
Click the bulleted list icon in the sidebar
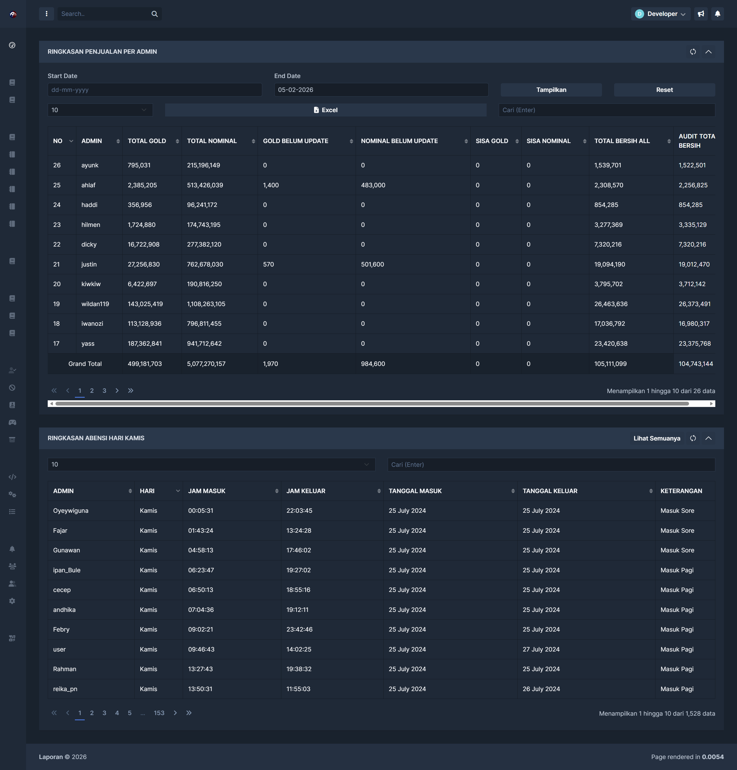coord(12,511)
